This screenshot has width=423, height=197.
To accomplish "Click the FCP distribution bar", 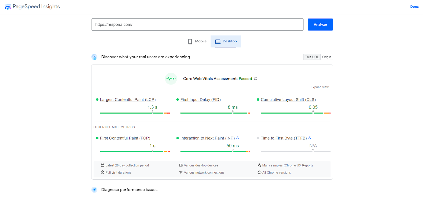I will click(x=135, y=151).
